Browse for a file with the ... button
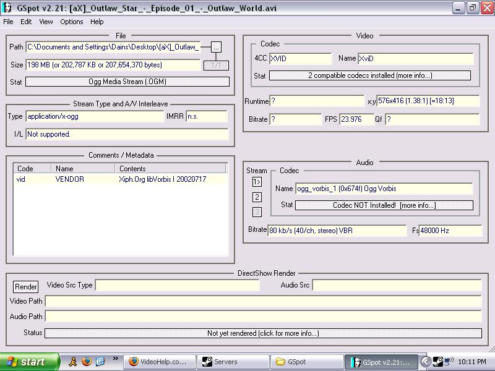The height and width of the screenshot is (371, 495). [216, 48]
